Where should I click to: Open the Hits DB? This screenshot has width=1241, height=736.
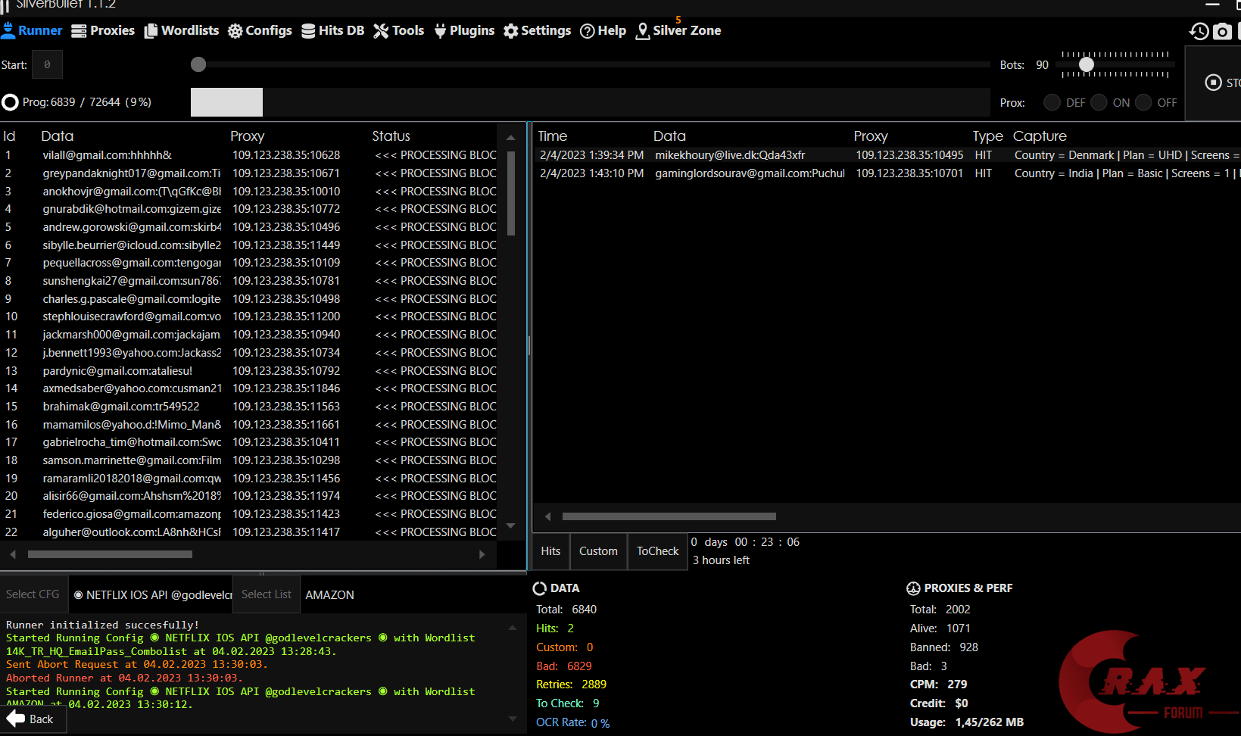[x=341, y=30]
